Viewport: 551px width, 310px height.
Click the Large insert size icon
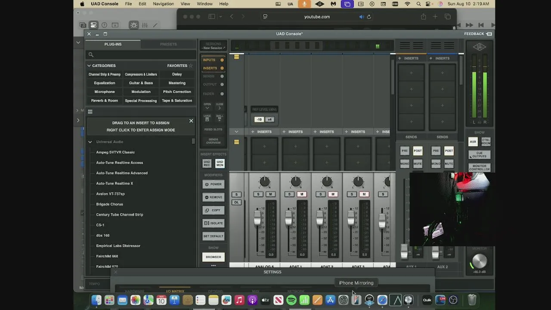[207, 119]
